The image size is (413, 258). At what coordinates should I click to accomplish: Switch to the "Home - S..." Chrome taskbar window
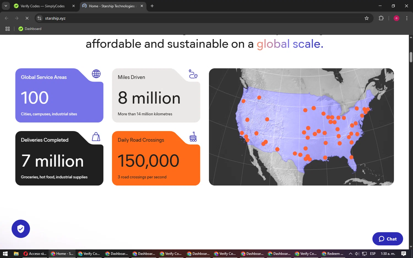63,254
